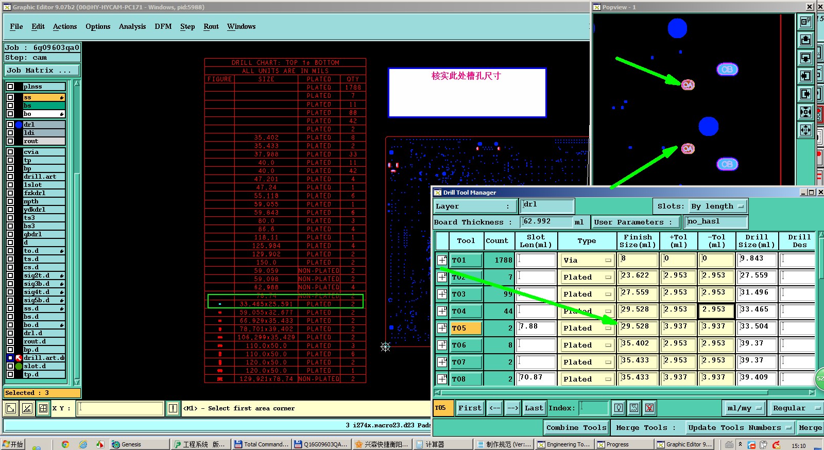Viewport: 824px width, 450px height.
Task: Expand the T01 row plus icon
Action: 442,260
